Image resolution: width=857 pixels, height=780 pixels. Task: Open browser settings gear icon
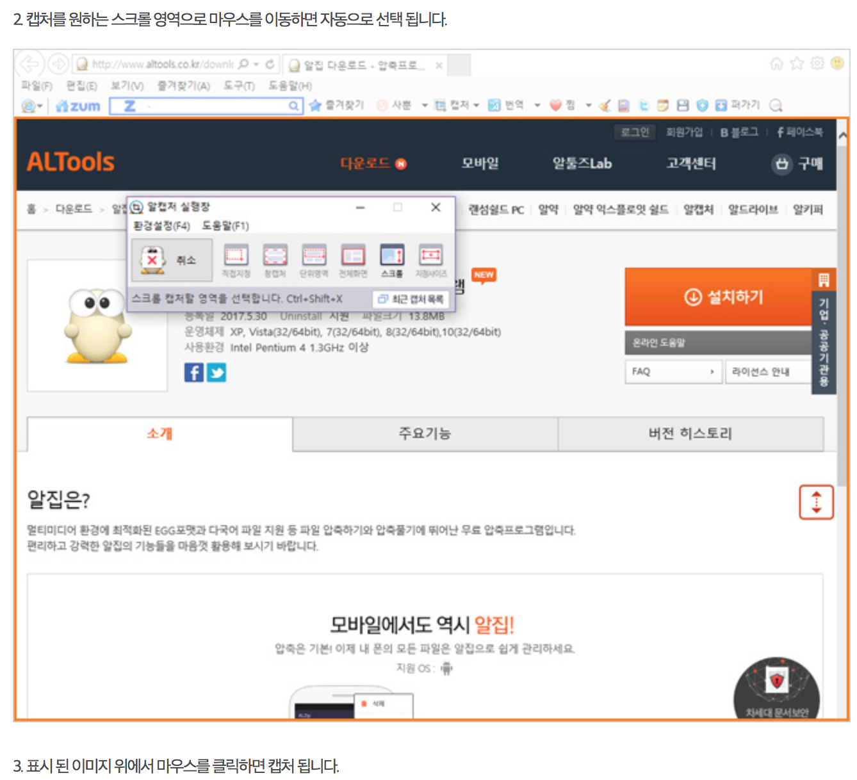pos(817,63)
